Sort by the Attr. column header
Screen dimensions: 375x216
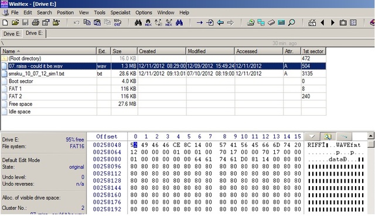(x=292, y=51)
